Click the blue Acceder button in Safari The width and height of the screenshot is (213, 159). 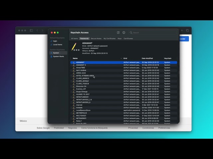184,39
